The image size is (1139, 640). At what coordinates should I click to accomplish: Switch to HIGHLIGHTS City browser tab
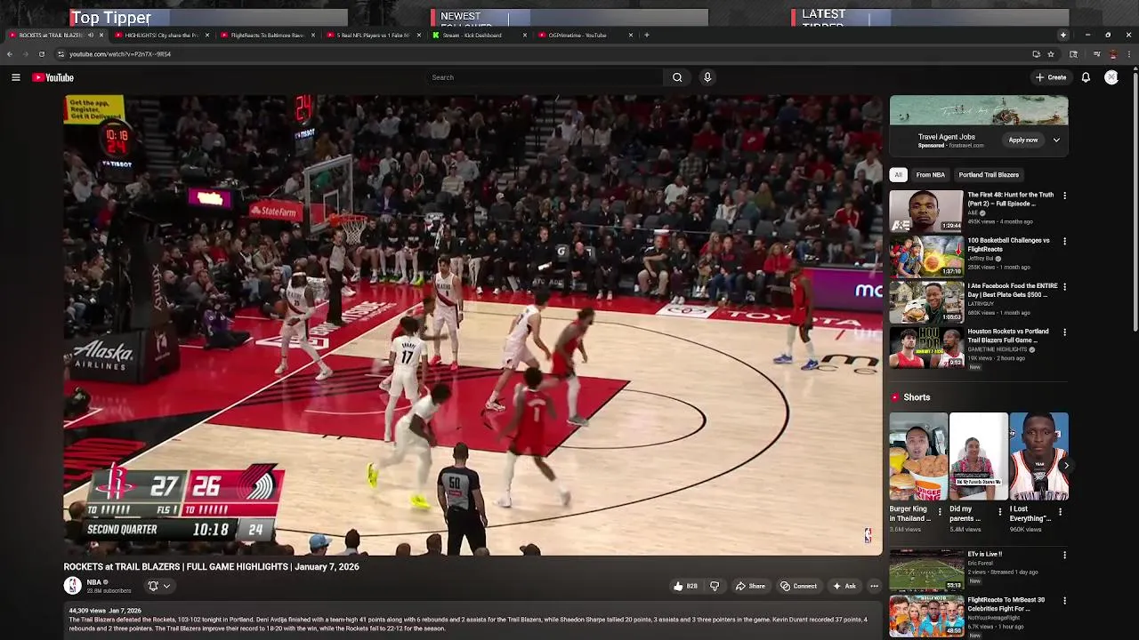click(x=160, y=36)
